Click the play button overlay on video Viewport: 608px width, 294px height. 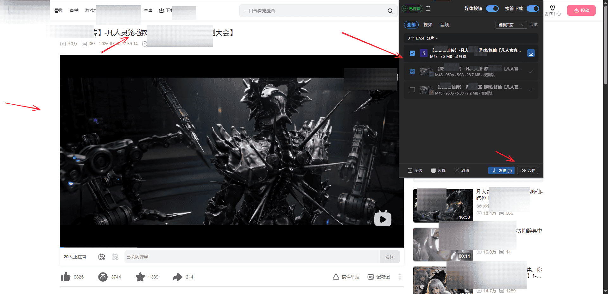point(383,218)
